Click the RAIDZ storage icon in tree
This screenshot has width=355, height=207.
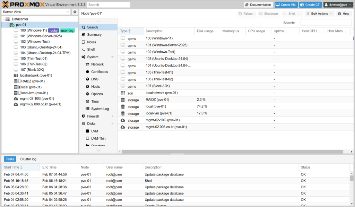click(16, 81)
